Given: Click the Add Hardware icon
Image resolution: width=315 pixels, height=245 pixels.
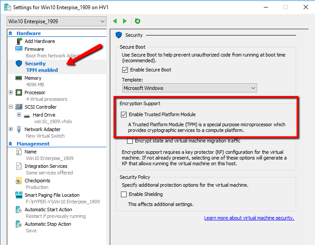Looking at the screenshot, I should (19, 41).
